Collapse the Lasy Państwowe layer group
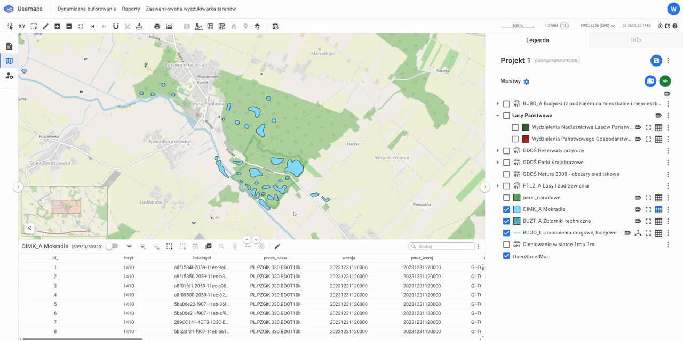The image size is (683, 341). tap(498, 116)
